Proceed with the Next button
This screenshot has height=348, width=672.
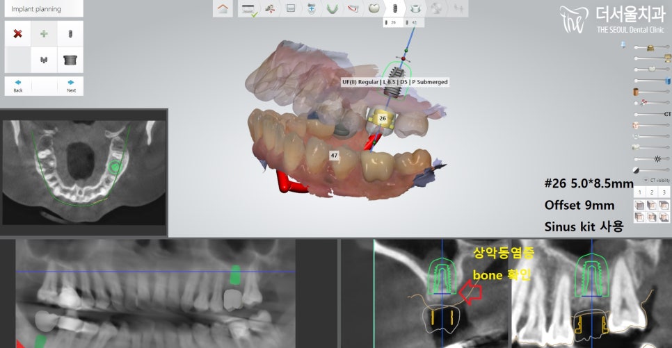[71, 86]
